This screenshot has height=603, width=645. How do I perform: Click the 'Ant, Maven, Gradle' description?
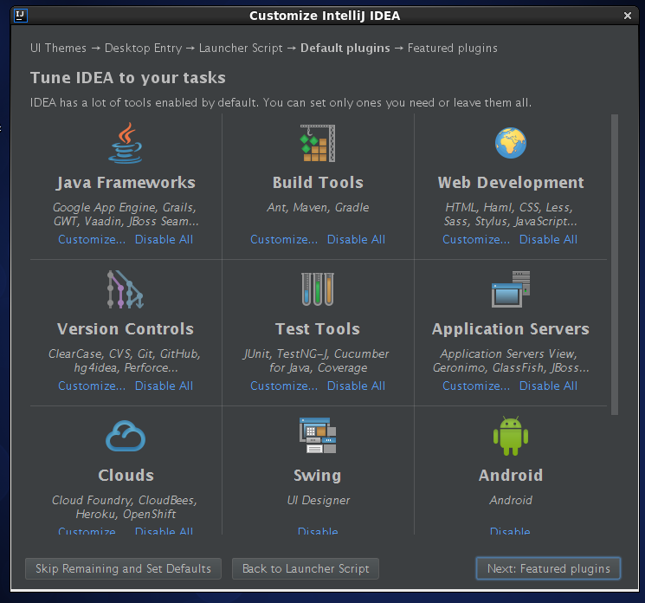(318, 207)
